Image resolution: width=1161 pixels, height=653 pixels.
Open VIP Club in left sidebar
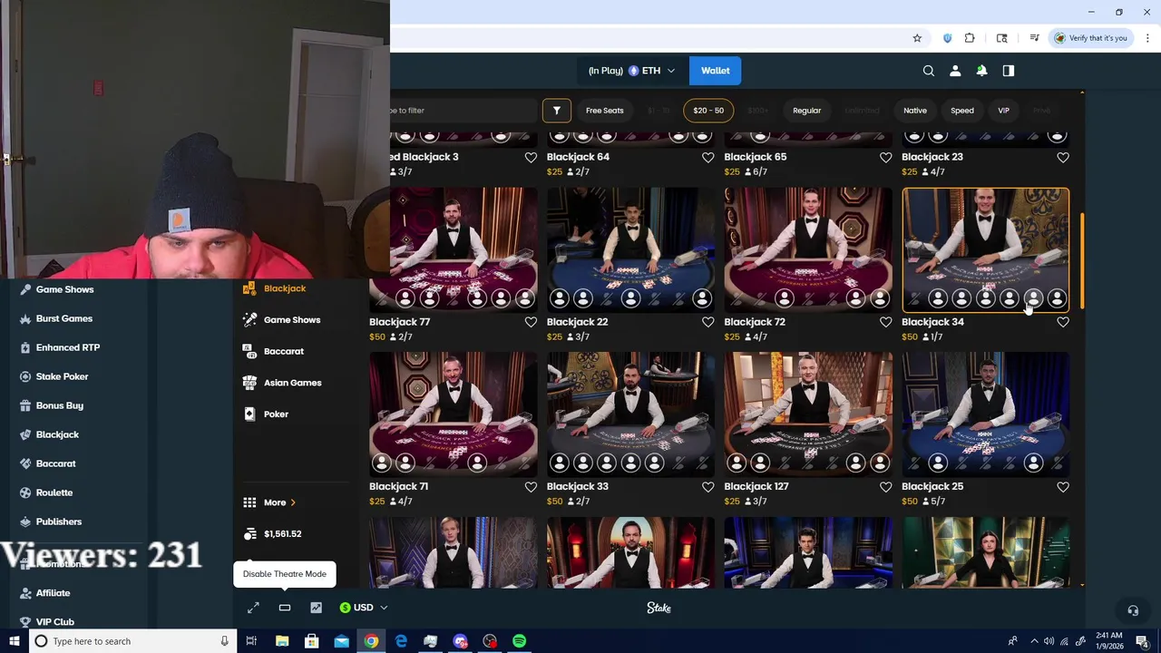click(54, 622)
